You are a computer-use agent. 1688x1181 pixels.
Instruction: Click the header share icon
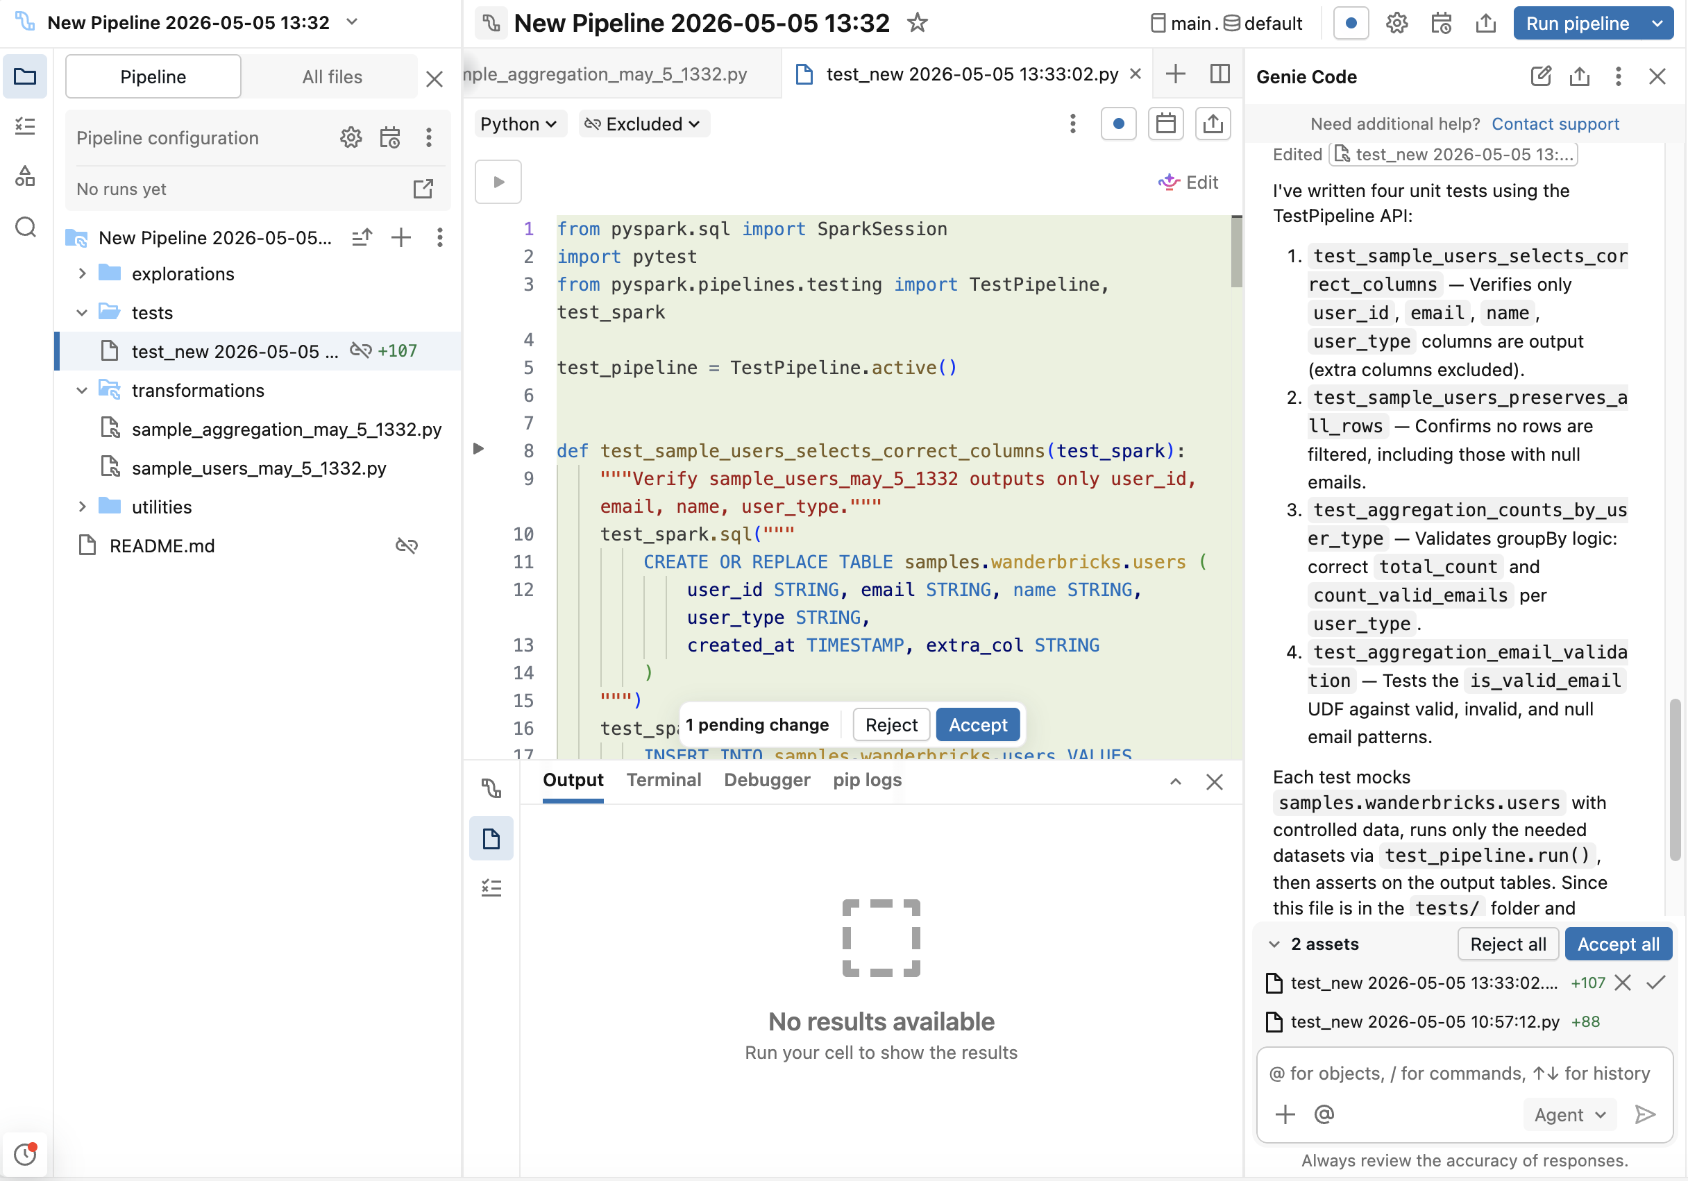point(1486,24)
